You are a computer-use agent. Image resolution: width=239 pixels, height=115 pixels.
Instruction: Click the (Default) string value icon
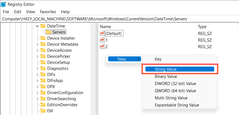(102, 33)
